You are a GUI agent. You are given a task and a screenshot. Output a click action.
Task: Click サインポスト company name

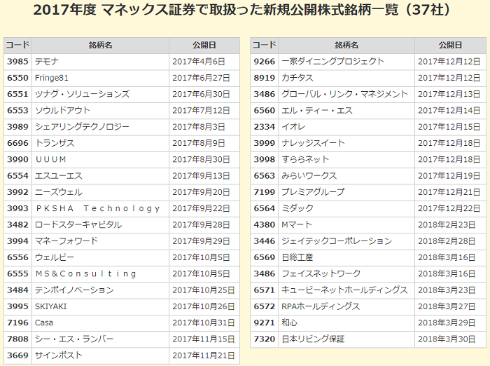tap(58, 355)
